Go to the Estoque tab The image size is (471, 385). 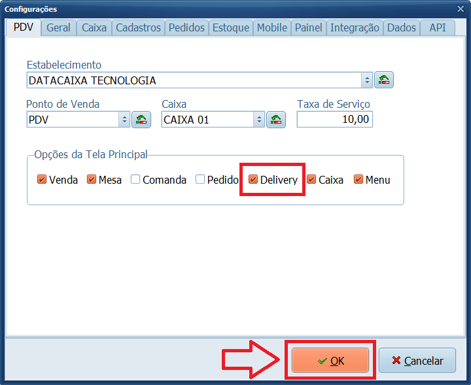(231, 28)
